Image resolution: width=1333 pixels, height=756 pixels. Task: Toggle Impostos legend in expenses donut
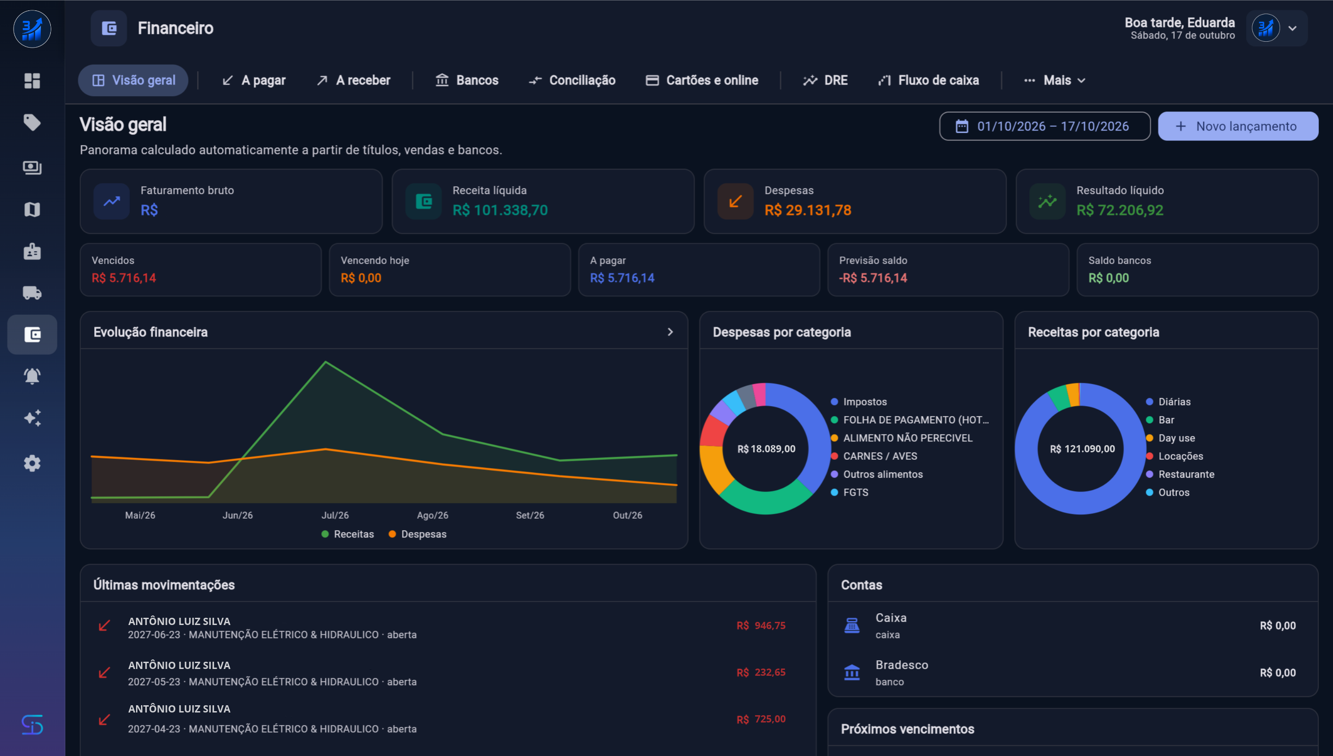tap(859, 402)
